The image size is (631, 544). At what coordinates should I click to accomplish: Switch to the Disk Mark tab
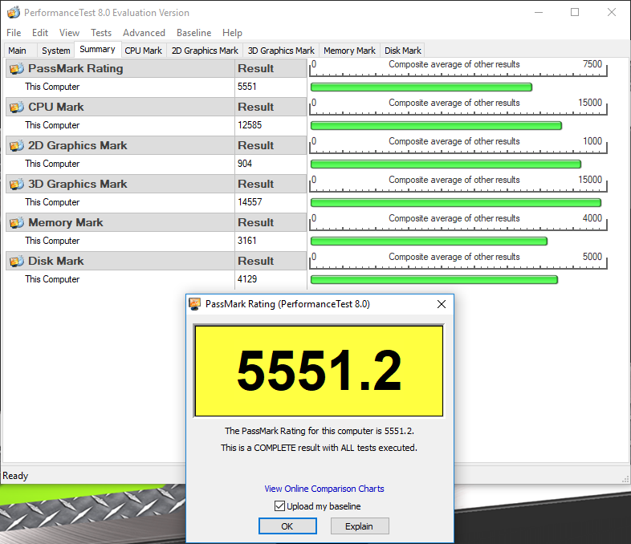403,51
